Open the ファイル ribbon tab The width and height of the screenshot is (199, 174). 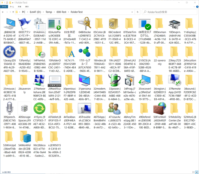[4, 7]
